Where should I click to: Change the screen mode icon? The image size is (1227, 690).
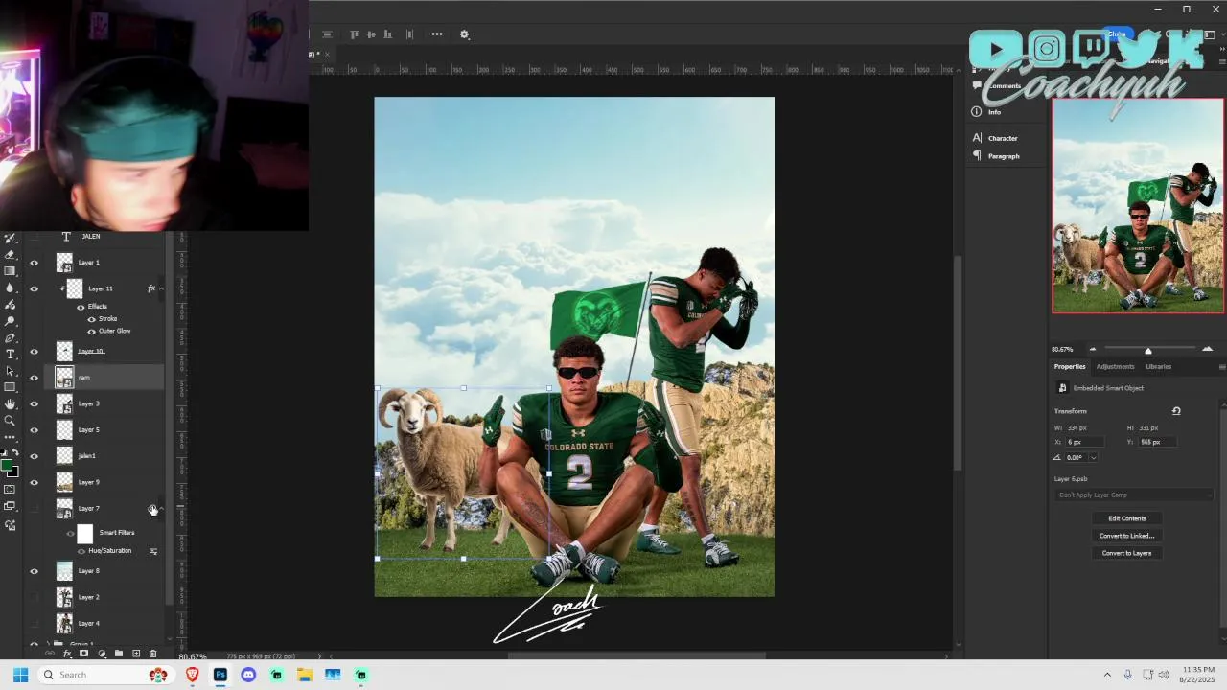[10, 506]
